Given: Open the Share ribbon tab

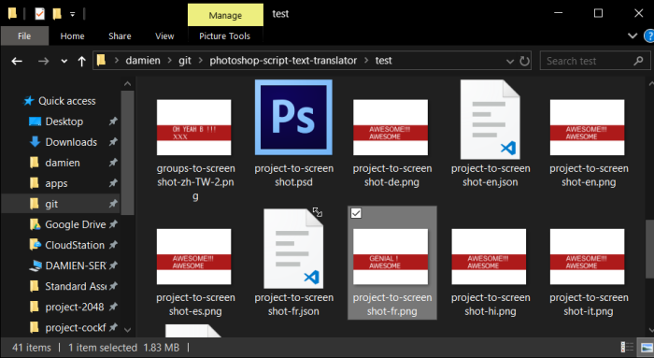Looking at the screenshot, I should [120, 36].
